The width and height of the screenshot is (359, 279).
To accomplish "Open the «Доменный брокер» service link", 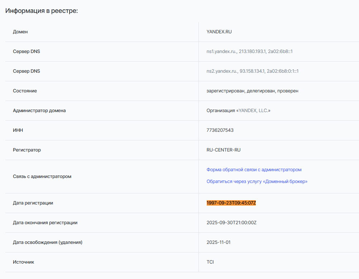I will 257,182.
